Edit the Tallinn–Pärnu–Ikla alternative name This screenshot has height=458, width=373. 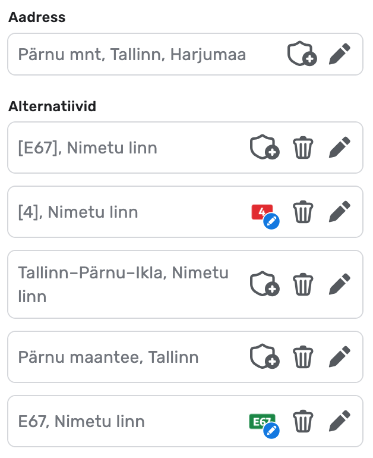click(340, 284)
